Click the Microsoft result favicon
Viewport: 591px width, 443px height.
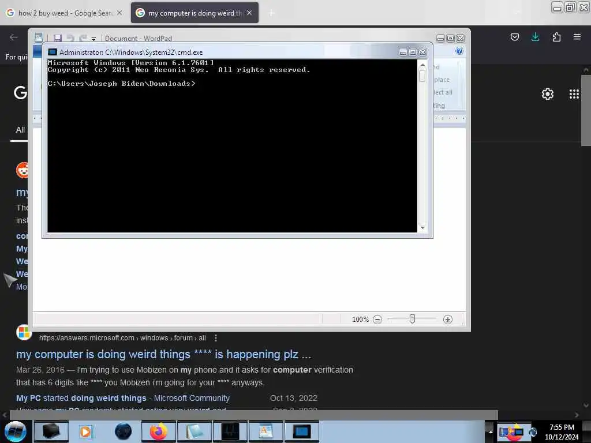pos(24,332)
